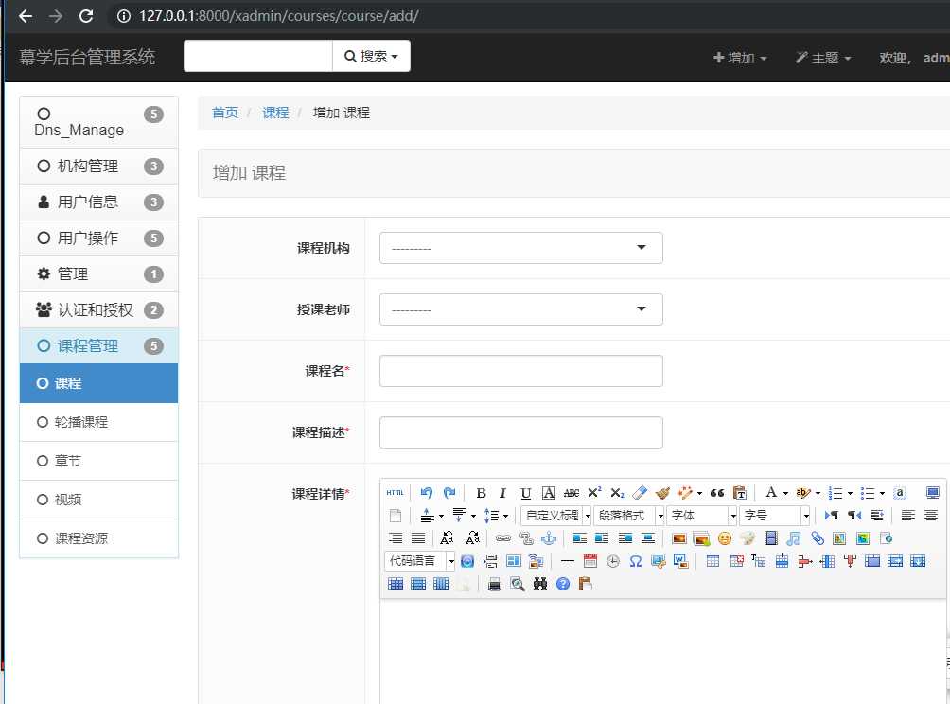Open 代码语言 combo box
Screen dimensions: 950x704
[419, 561]
